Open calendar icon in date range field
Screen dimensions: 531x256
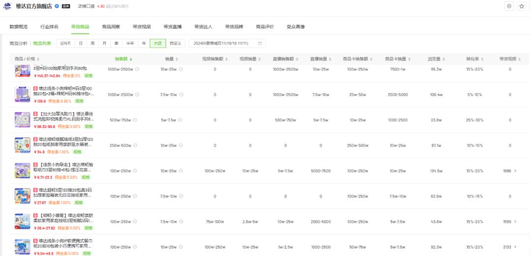pos(260,43)
